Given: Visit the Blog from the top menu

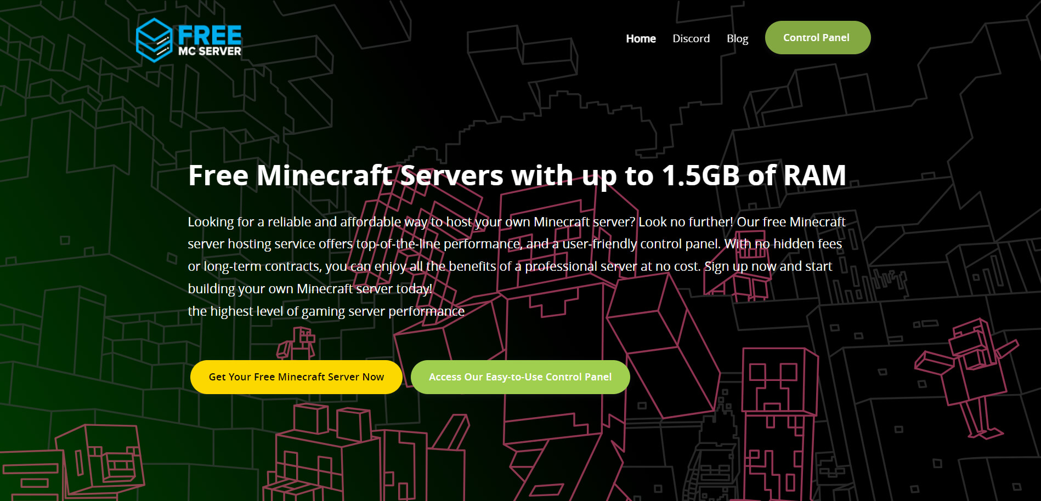Looking at the screenshot, I should (x=737, y=38).
